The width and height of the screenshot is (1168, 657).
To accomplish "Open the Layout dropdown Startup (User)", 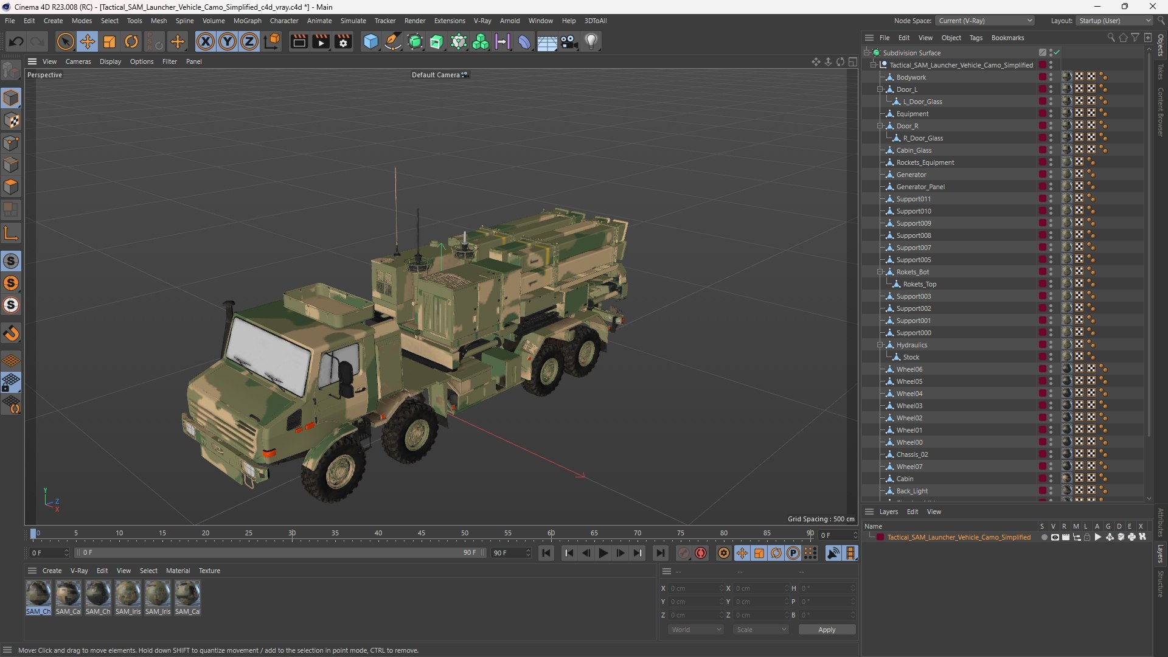I will [1114, 21].
